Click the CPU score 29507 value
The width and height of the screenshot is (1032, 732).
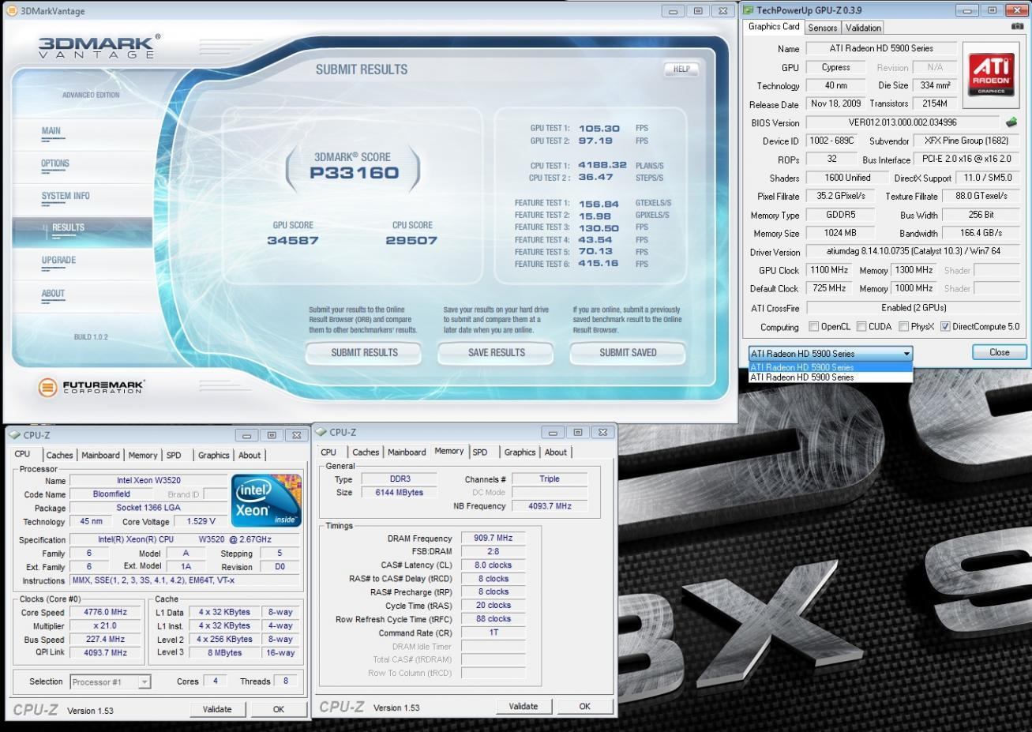[x=411, y=240]
